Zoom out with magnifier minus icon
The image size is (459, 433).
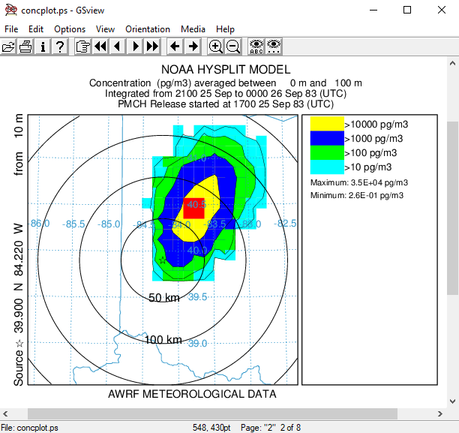[233, 47]
